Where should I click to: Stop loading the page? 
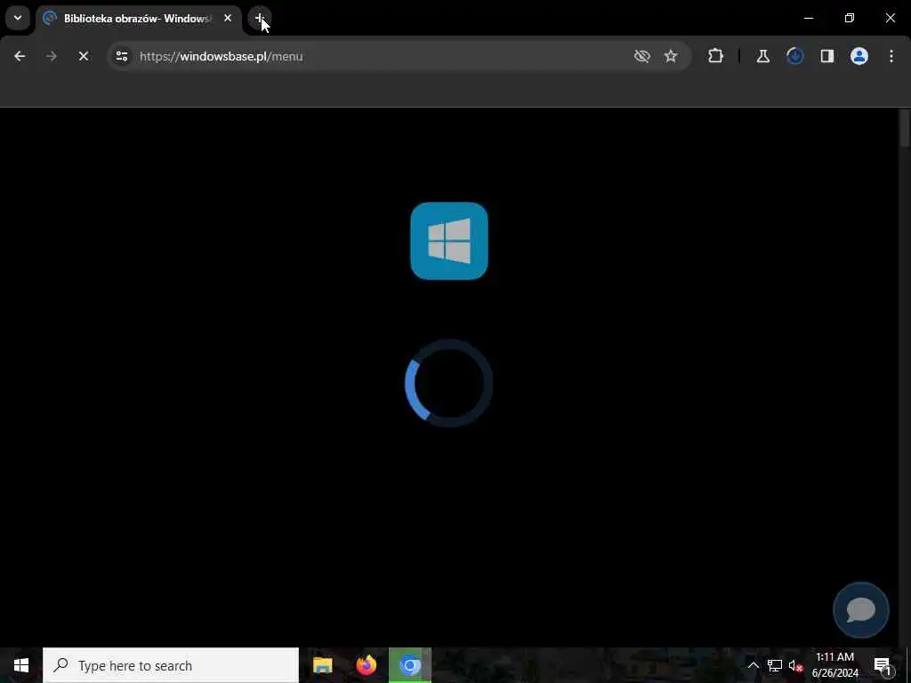pos(83,56)
